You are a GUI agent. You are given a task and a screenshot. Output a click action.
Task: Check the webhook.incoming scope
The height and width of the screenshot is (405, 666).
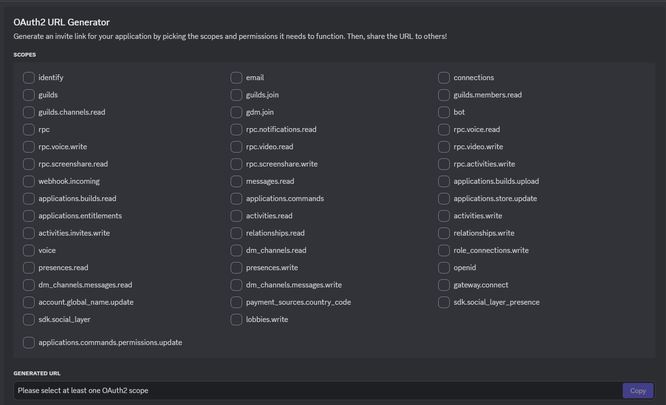(x=29, y=181)
